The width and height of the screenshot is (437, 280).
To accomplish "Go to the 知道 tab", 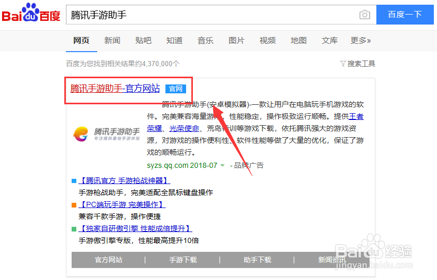I will tap(175, 41).
